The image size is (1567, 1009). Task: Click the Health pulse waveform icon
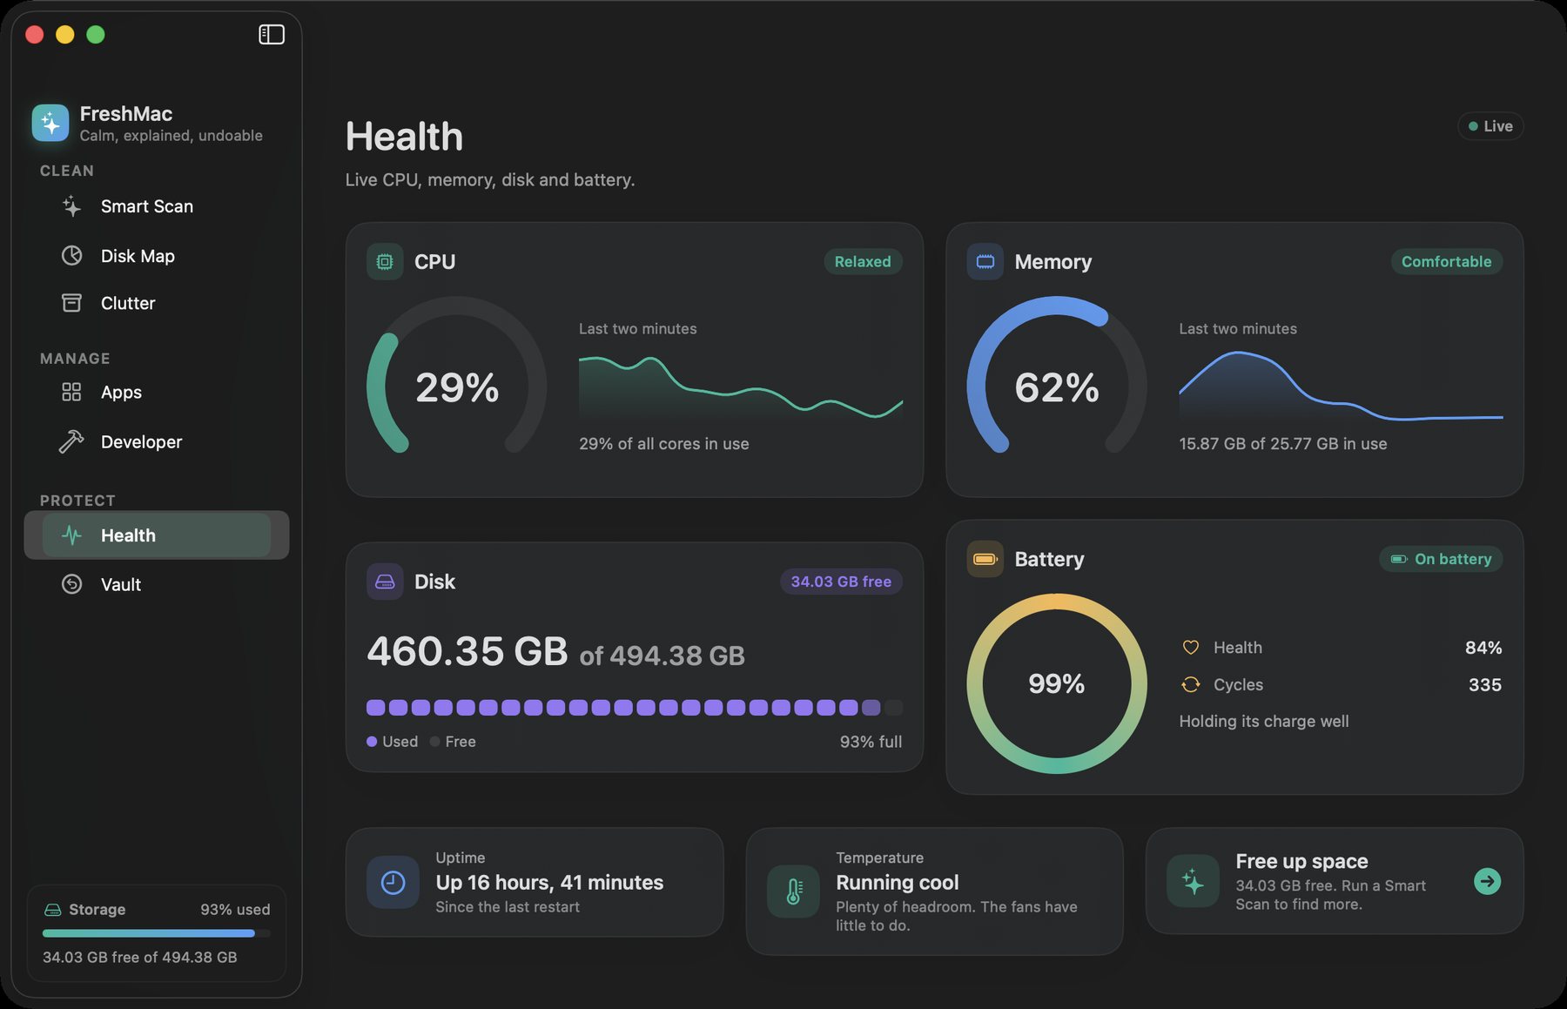(71, 535)
